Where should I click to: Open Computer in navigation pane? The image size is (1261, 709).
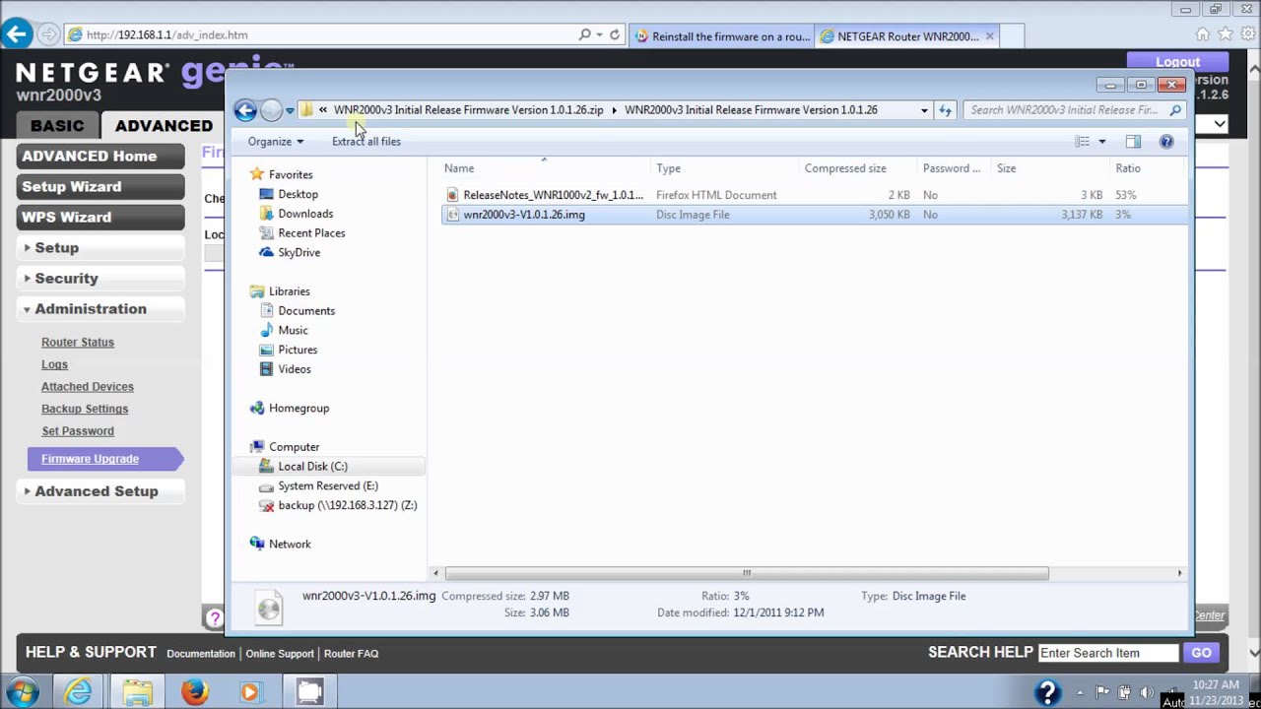point(294,447)
